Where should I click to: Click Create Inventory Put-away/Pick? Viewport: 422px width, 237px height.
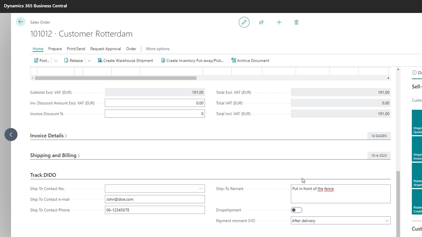tap(192, 61)
